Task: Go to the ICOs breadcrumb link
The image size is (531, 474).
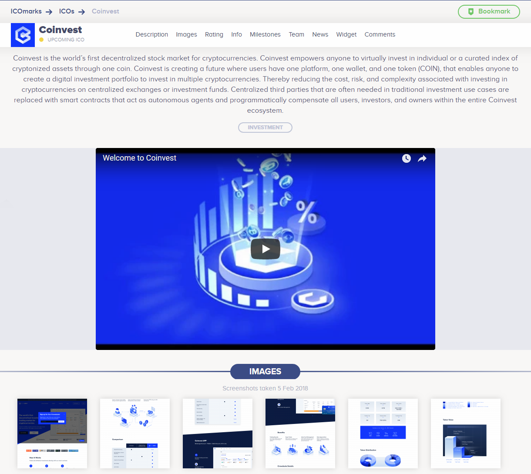Action: point(67,11)
